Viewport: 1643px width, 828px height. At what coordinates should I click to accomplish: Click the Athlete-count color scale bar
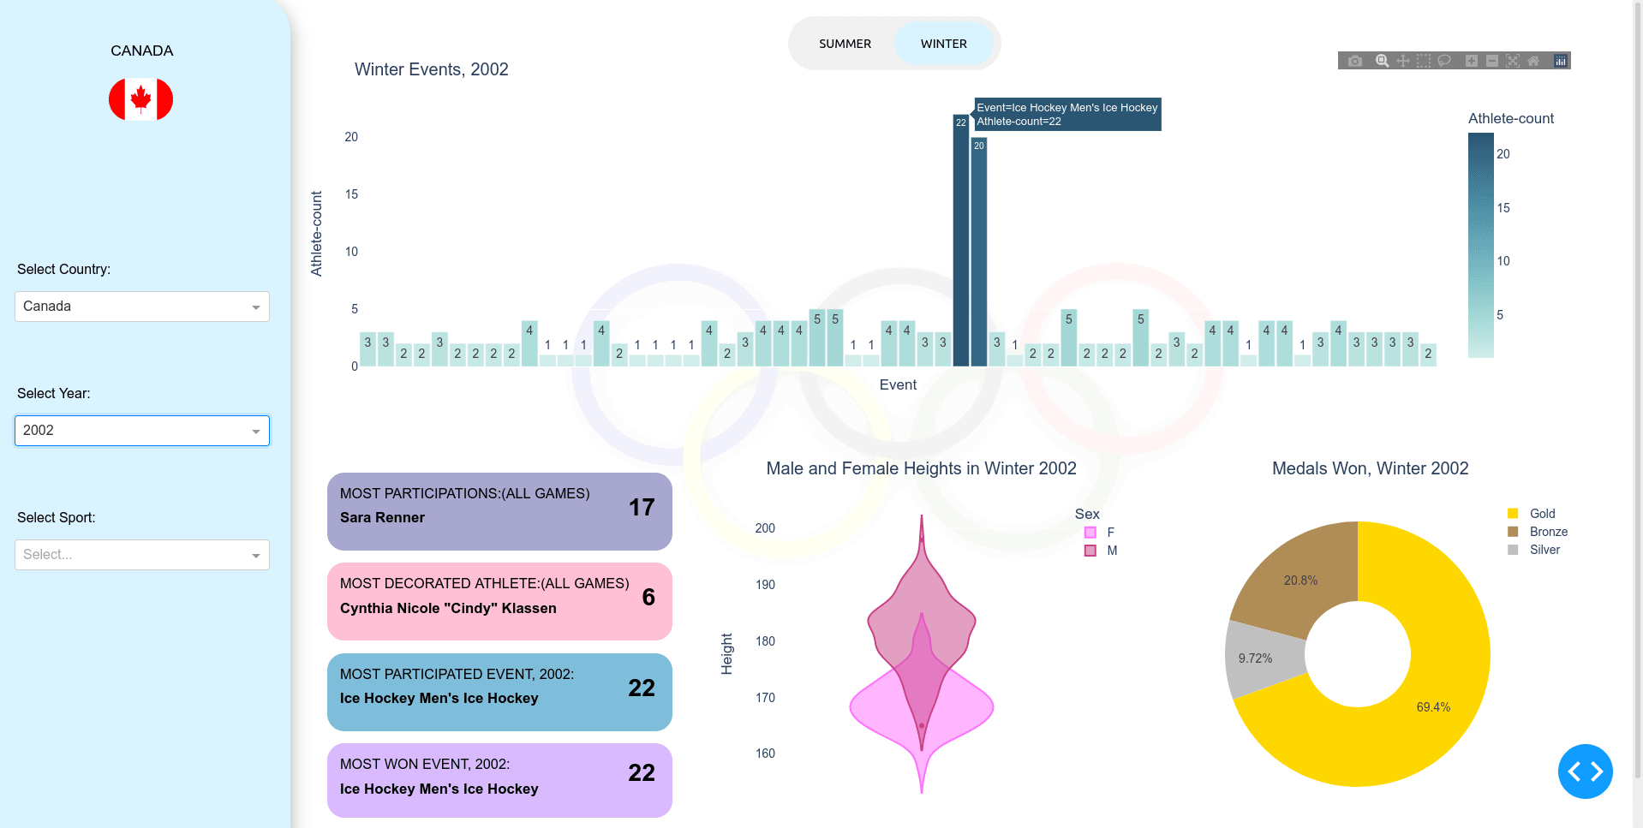click(x=1480, y=245)
